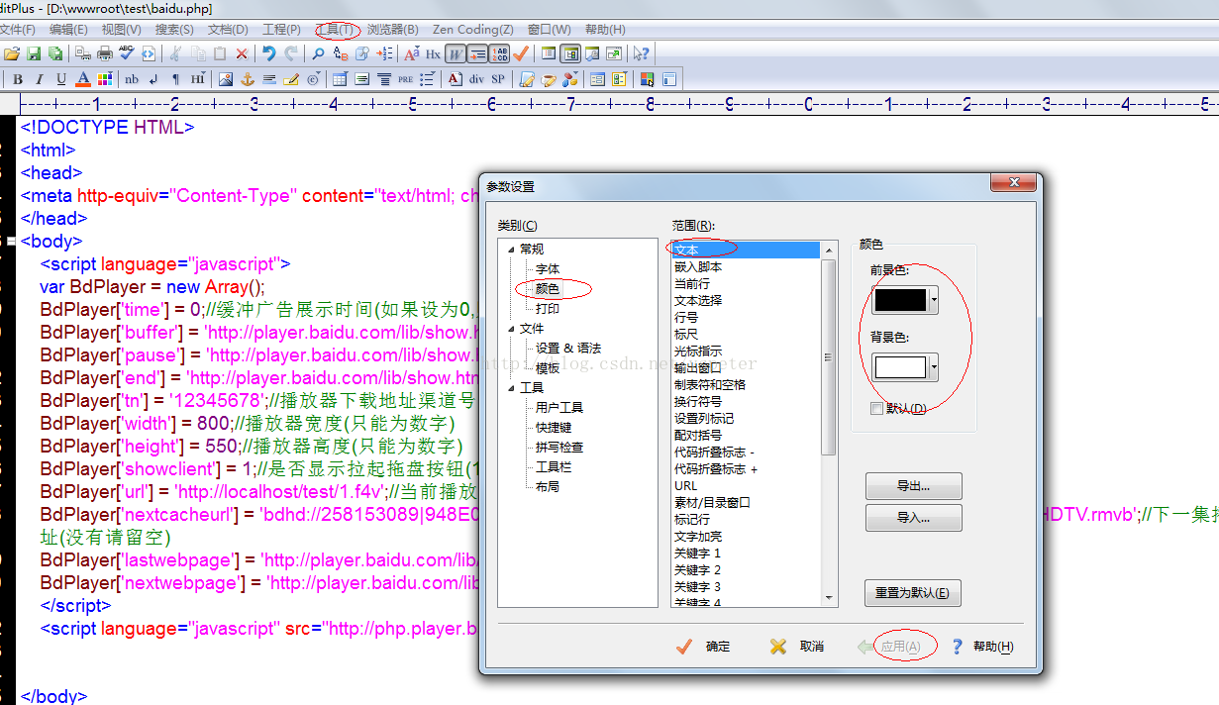1219x705 pixels.
Task: Select 颜色 in the category tree
Action: coord(548,288)
